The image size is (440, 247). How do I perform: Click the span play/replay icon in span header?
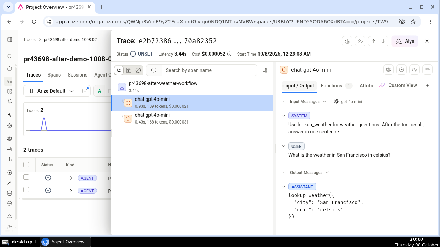point(401,70)
